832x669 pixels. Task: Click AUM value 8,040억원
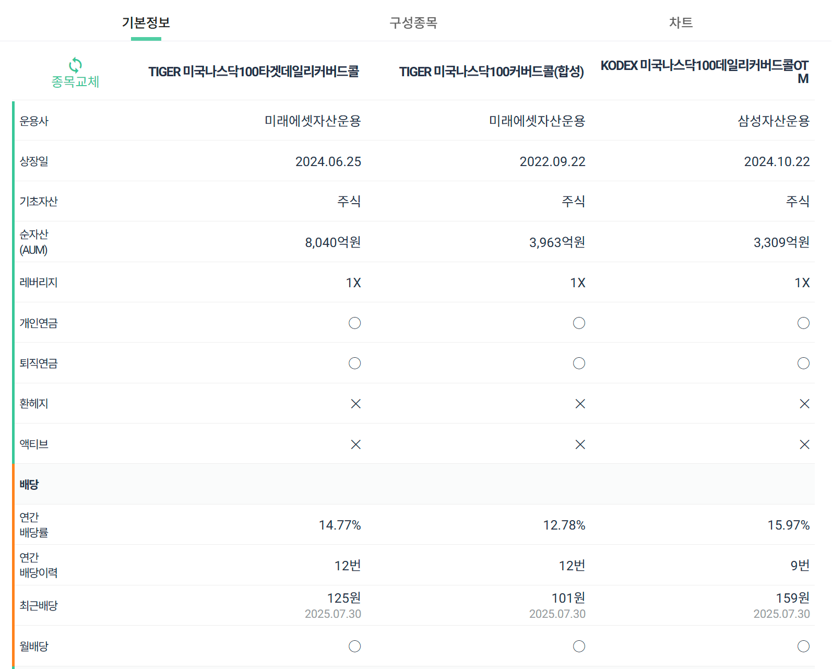(x=333, y=242)
